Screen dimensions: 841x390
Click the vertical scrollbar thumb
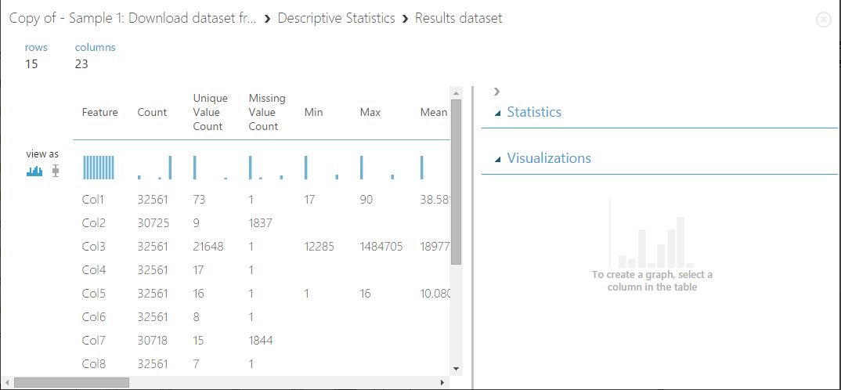click(x=457, y=182)
